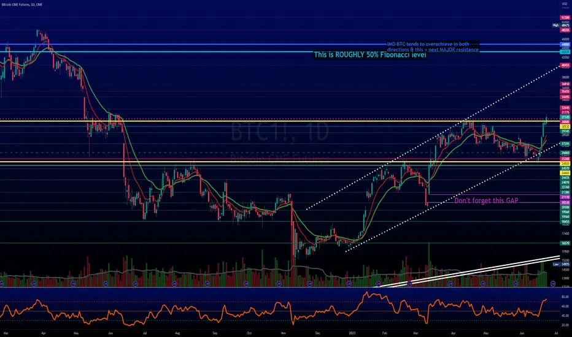Image resolution: width=572 pixels, height=337 pixels.
Task: Click the Low 14925 price label
Action: point(562,264)
